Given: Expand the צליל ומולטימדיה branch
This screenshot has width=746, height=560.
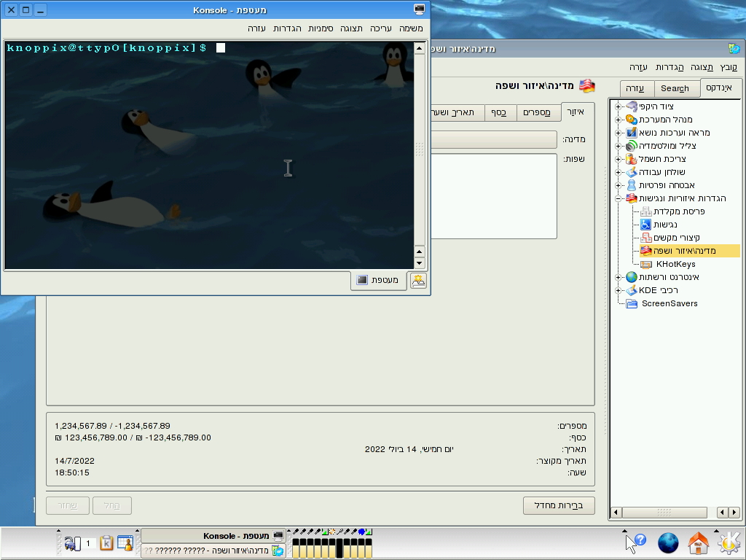Looking at the screenshot, I should pyautogui.click(x=618, y=146).
